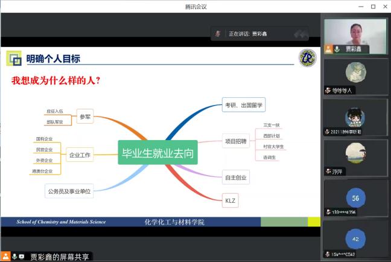Click the 正在讲话 speaker indicator bar

tap(259, 34)
